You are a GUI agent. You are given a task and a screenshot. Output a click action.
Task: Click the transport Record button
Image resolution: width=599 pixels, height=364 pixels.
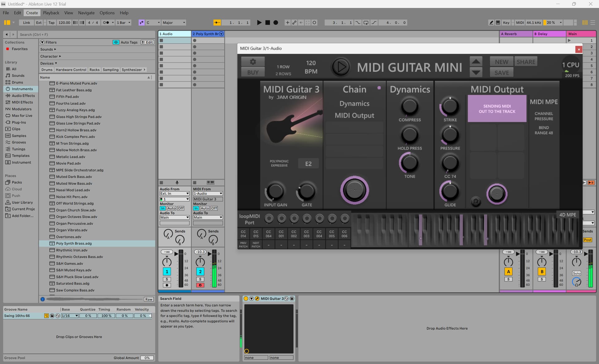[x=276, y=22]
